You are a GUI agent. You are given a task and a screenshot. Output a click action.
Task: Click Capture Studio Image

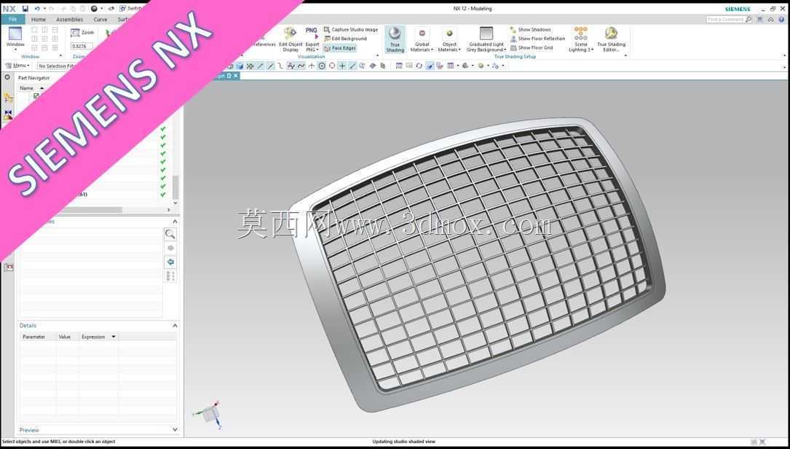pyautogui.click(x=351, y=30)
